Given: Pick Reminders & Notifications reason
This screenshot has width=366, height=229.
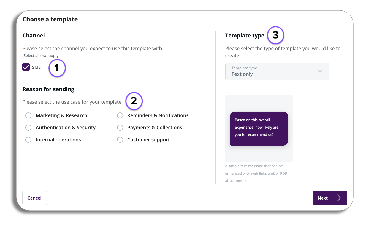Looking at the screenshot, I should pos(120,115).
